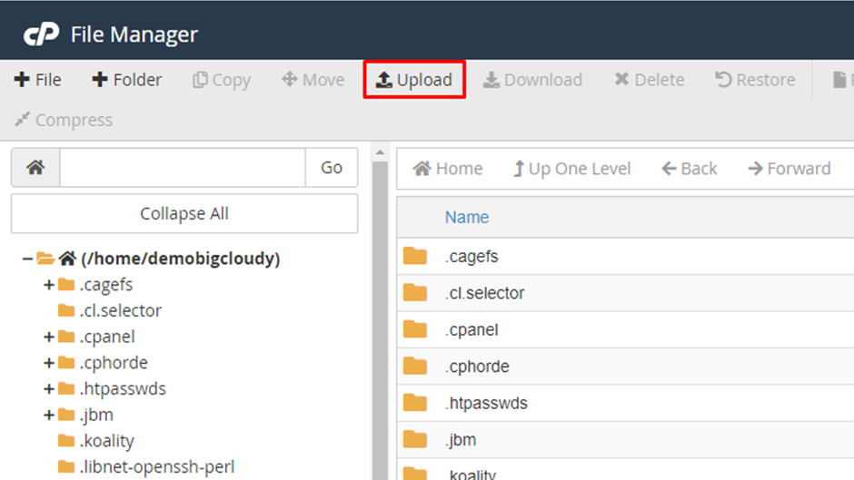Click folder icon of .htpasswds list row
The height and width of the screenshot is (480, 854).
(415, 403)
